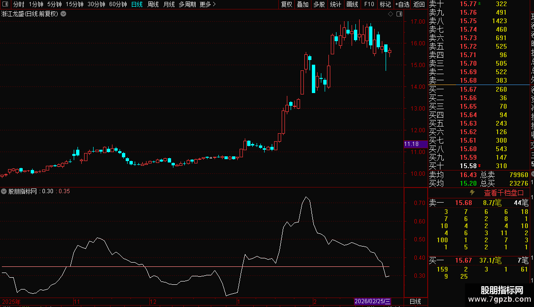Select the 5分钟 period
Screen dimensions: 534x307
pos(54,4)
